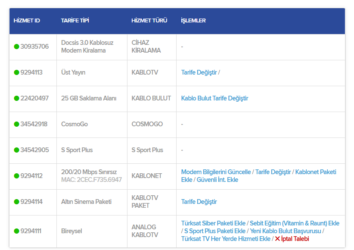Click S Sport Plus in the service type column

tap(147, 150)
